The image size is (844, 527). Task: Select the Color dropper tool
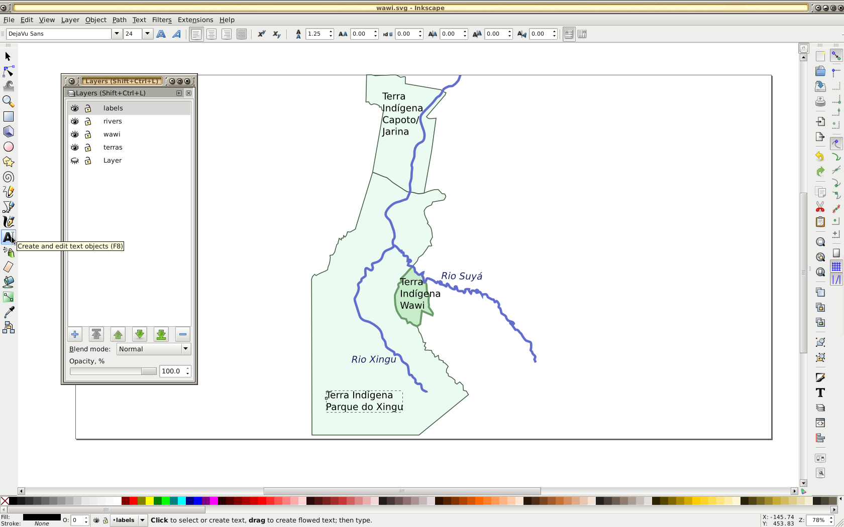(9, 312)
